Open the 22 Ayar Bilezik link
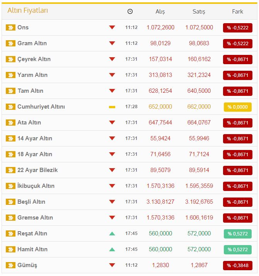The image size is (259, 276). 37,170
